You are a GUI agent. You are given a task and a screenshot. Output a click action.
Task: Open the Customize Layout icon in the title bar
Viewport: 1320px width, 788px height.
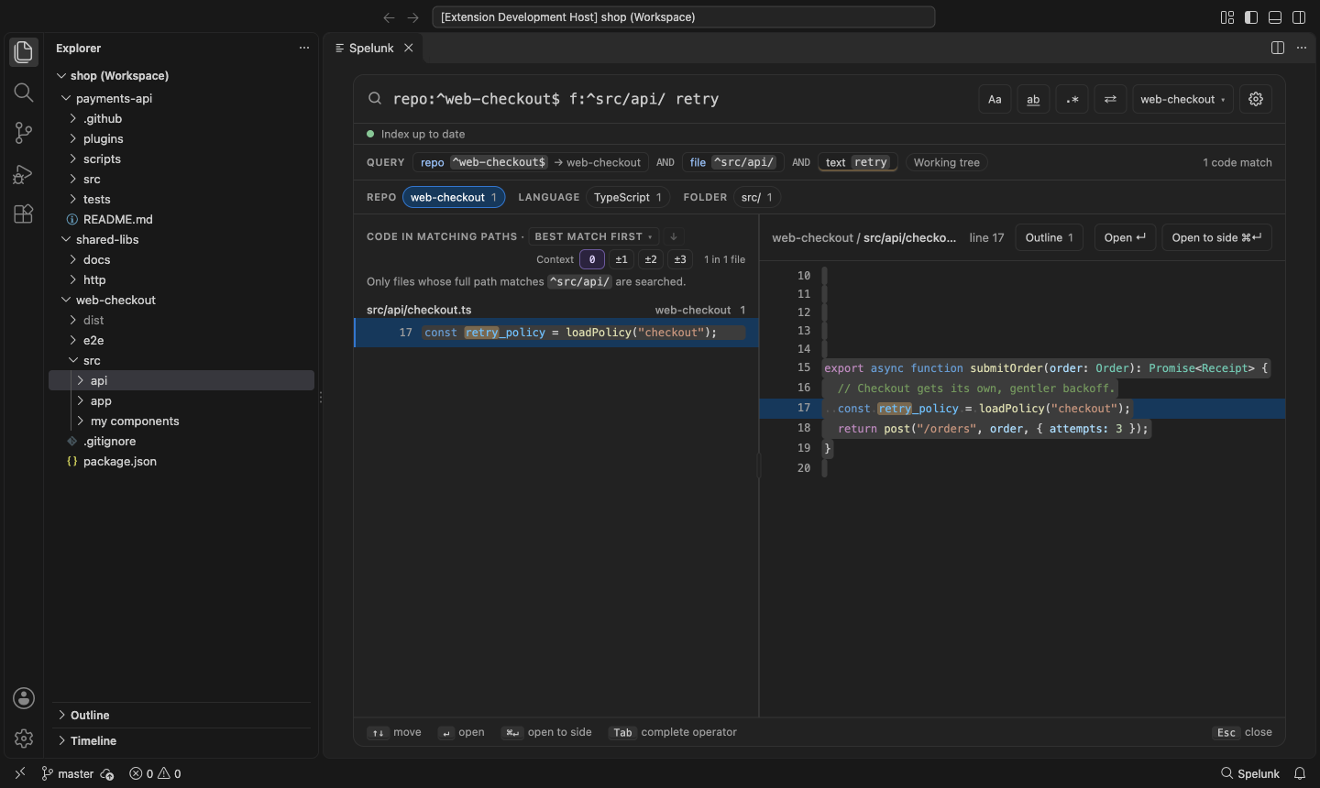tap(1227, 17)
